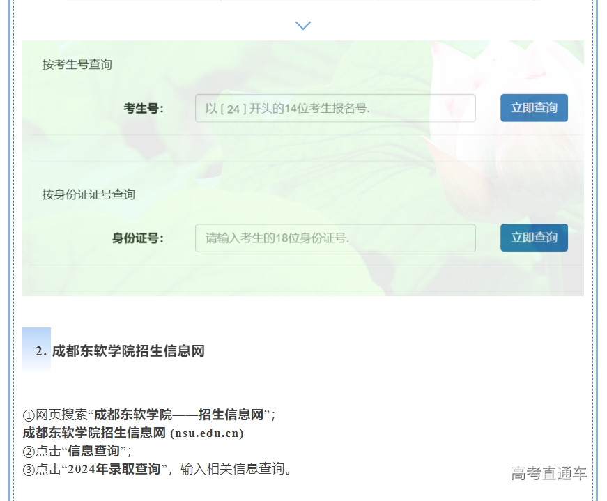Click the bold 信息查询 text in step ②
Viewport: 607px width, 501px height.
pyautogui.click(x=93, y=451)
